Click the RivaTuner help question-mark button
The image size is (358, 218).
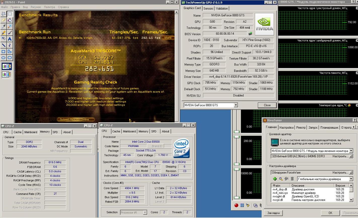click(355, 120)
